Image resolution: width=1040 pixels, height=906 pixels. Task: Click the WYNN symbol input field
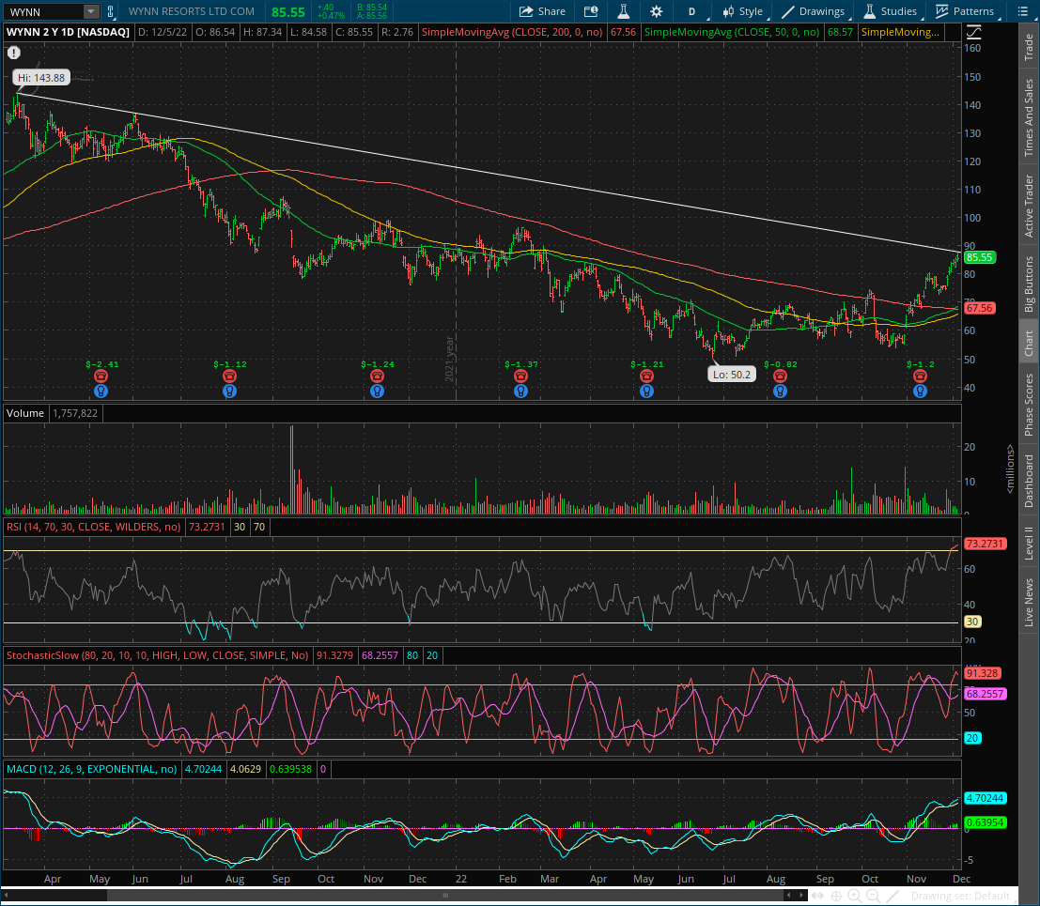coord(44,12)
